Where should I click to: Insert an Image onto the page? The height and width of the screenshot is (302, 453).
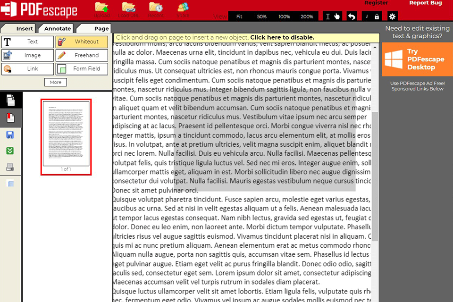27,55
